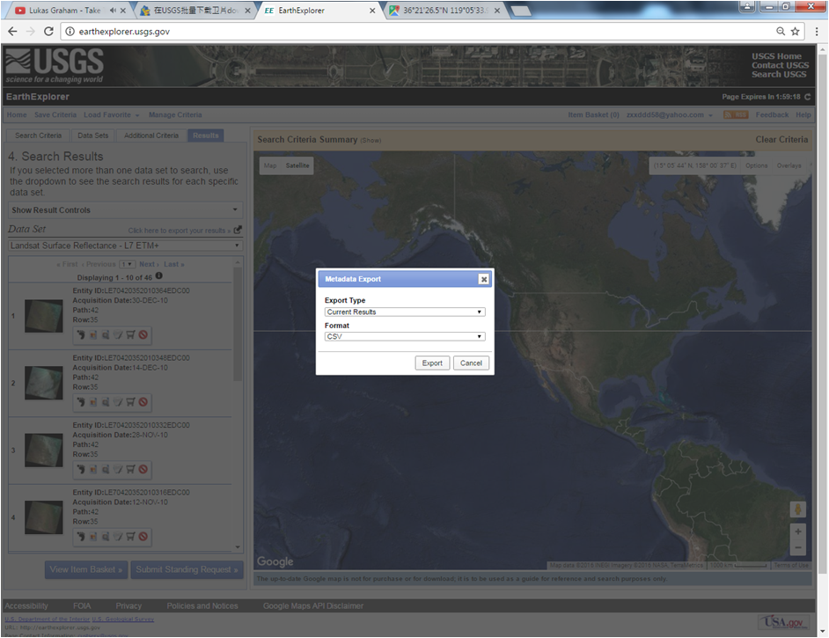Zoom in the map with plus button
829x638 pixels.
coord(798,532)
